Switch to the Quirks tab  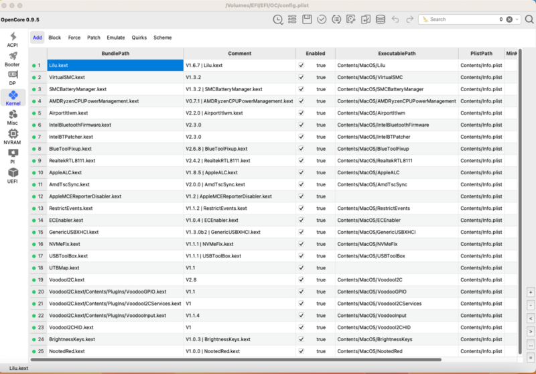coord(139,38)
